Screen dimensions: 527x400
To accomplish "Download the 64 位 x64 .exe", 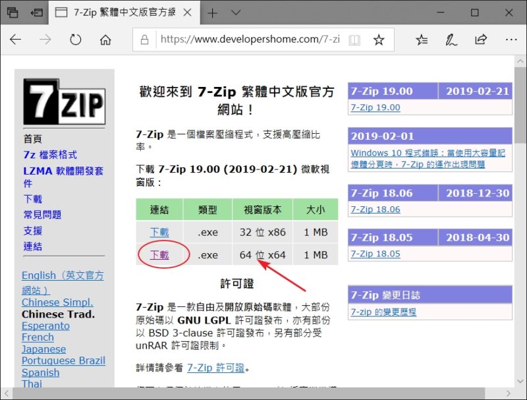I will (x=159, y=255).
